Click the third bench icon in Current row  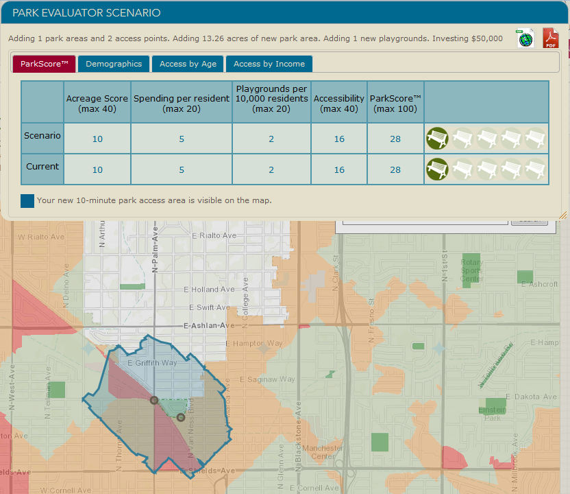486,169
